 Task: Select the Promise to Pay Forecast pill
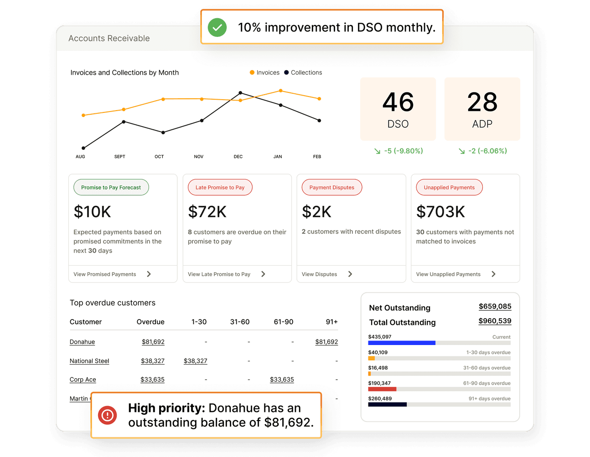click(x=111, y=188)
